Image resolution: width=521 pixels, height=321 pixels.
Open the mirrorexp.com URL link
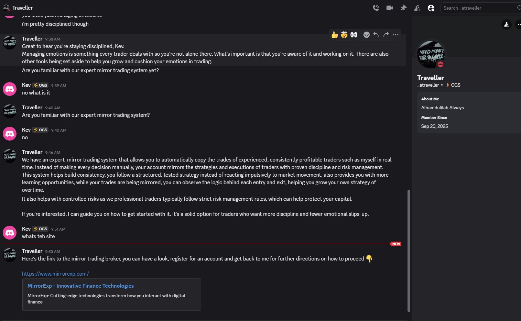55,274
